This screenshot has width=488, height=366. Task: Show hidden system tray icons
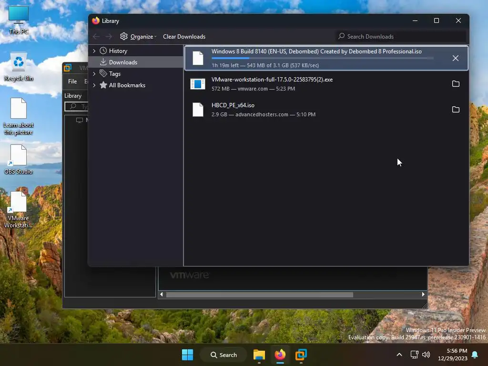pos(399,355)
